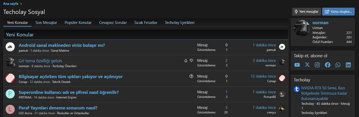Image resolution: width=359 pixels, height=117 pixels.
Task: Open thread Bilgisayar açılırken tüm ışıkları yakıyor
Action: pyautogui.click(x=71, y=77)
